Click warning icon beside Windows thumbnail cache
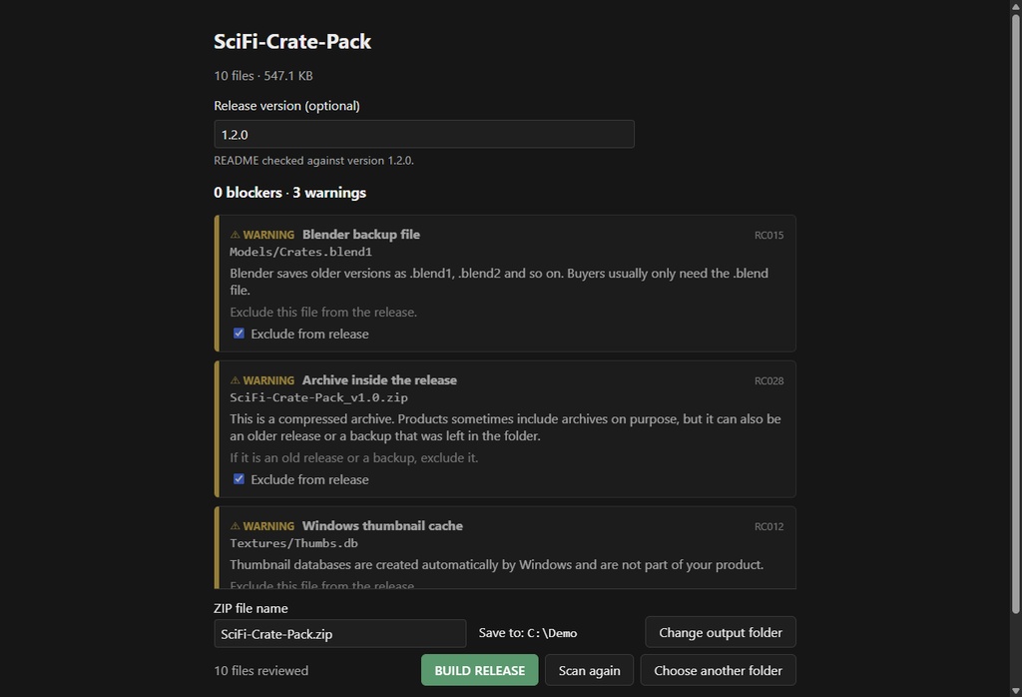The image size is (1022, 697). (x=236, y=526)
